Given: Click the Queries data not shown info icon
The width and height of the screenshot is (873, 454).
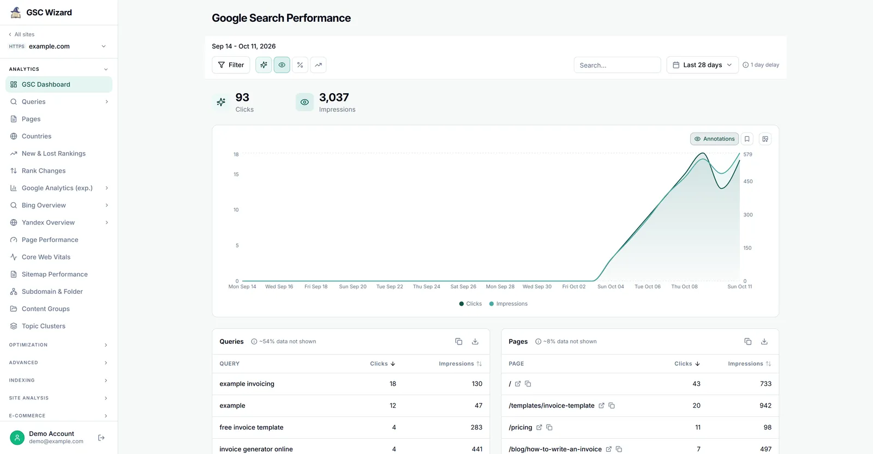Looking at the screenshot, I should click(x=254, y=342).
